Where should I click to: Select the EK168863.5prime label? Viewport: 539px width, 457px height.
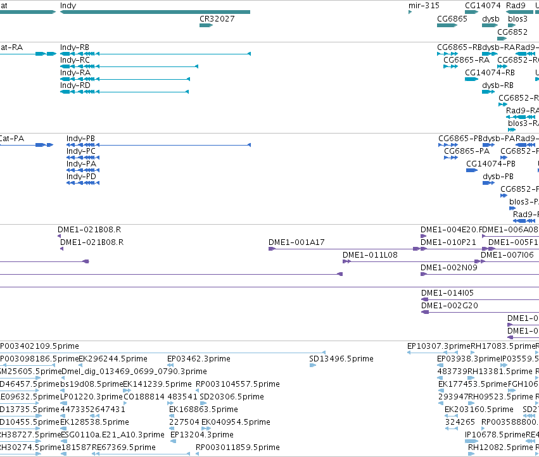tap(203, 410)
